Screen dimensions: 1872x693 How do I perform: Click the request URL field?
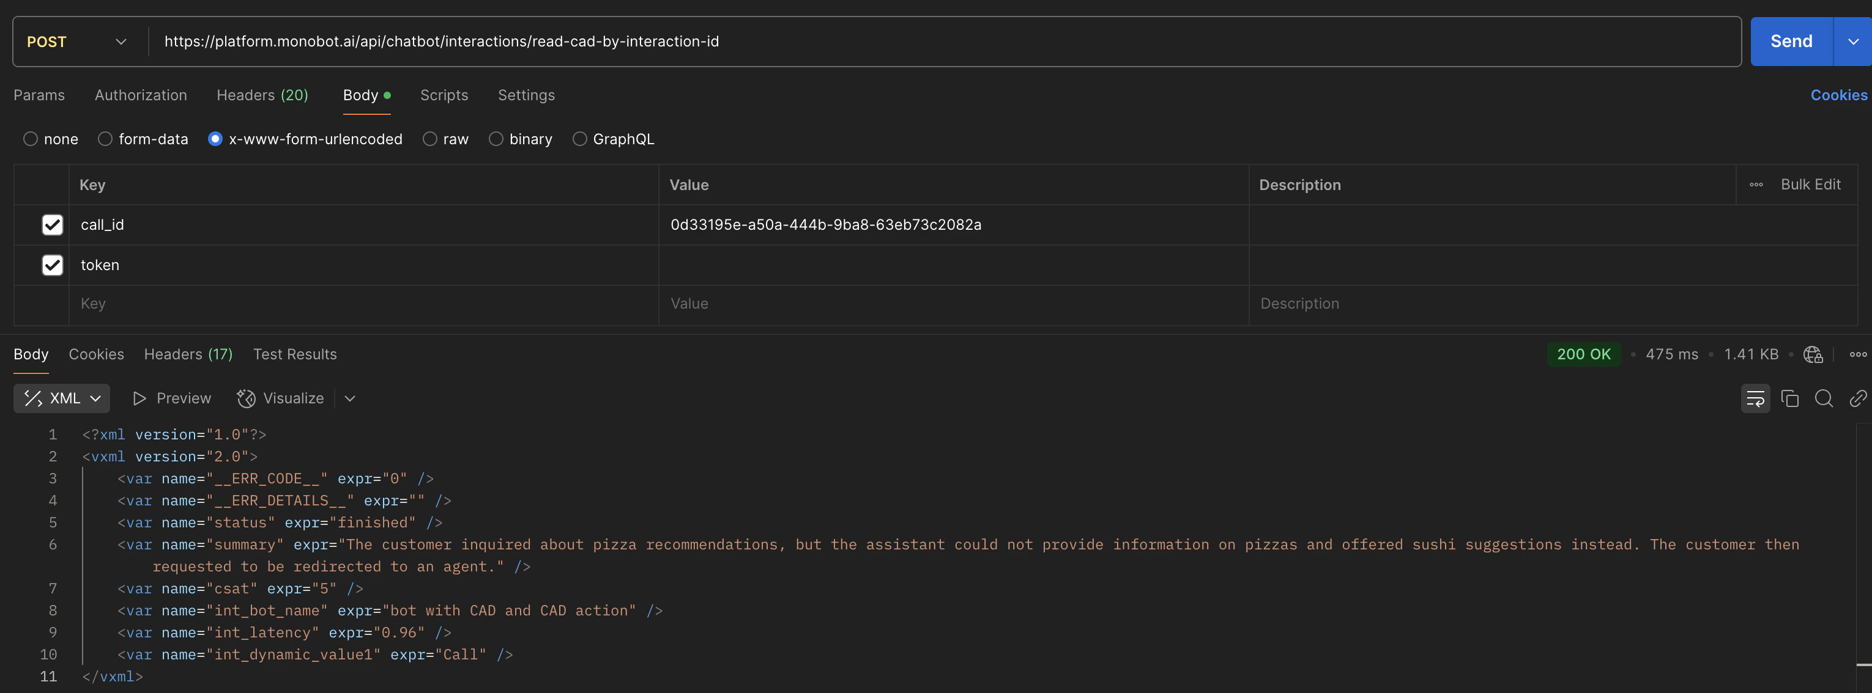(x=945, y=42)
